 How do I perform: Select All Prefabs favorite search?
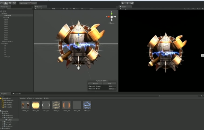pos(7,105)
